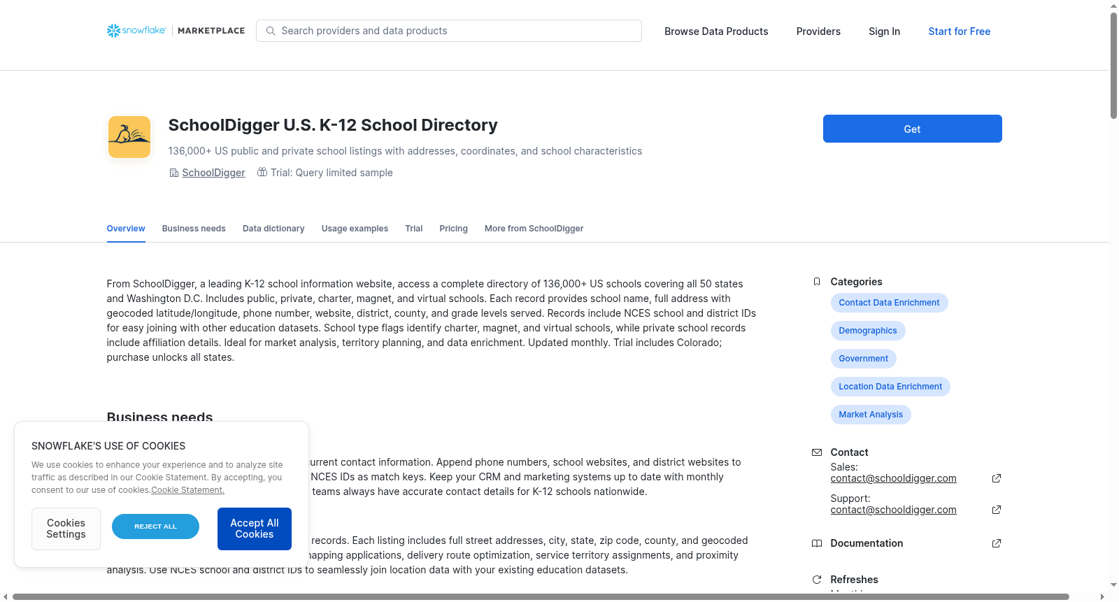
Task: Click the MARKETPLACE label in header
Action: pos(211,31)
